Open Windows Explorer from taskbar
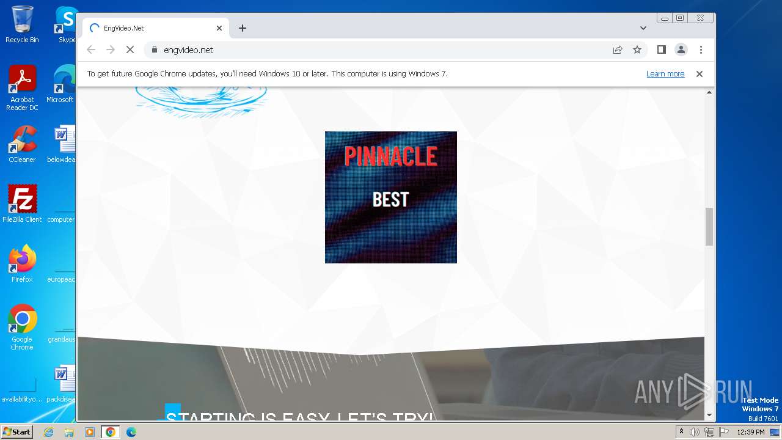Image resolution: width=782 pixels, height=440 pixels. (69, 432)
